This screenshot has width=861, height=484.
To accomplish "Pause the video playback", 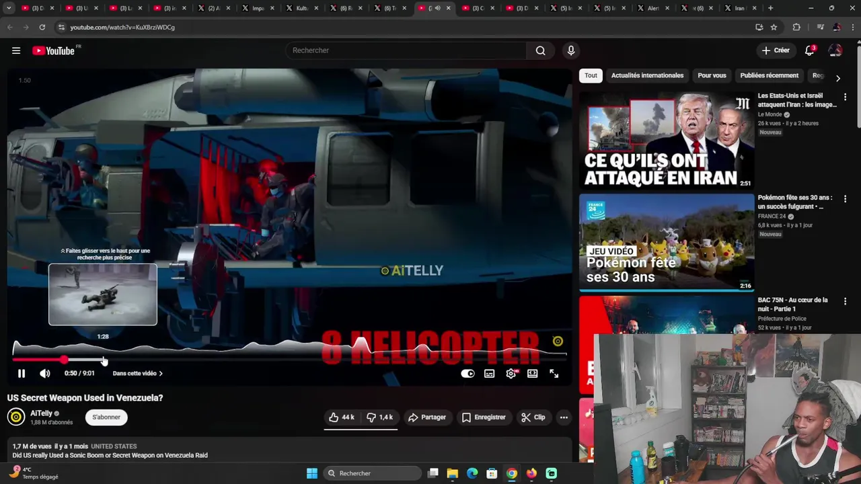I will click(x=22, y=373).
